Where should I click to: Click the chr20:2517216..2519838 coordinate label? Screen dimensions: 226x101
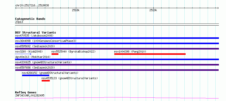pyautogui.click(x=32, y=6)
